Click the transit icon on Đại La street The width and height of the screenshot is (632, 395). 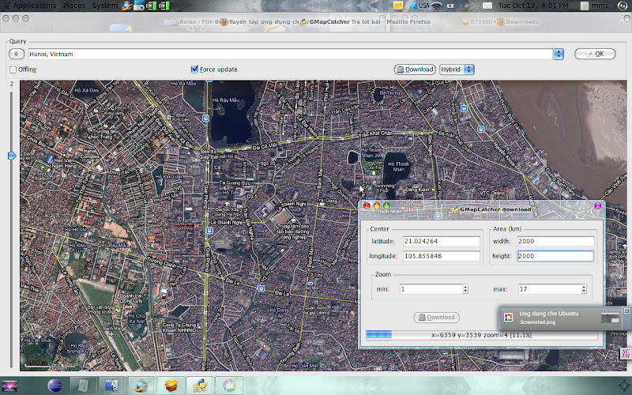click(x=261, y=288)
